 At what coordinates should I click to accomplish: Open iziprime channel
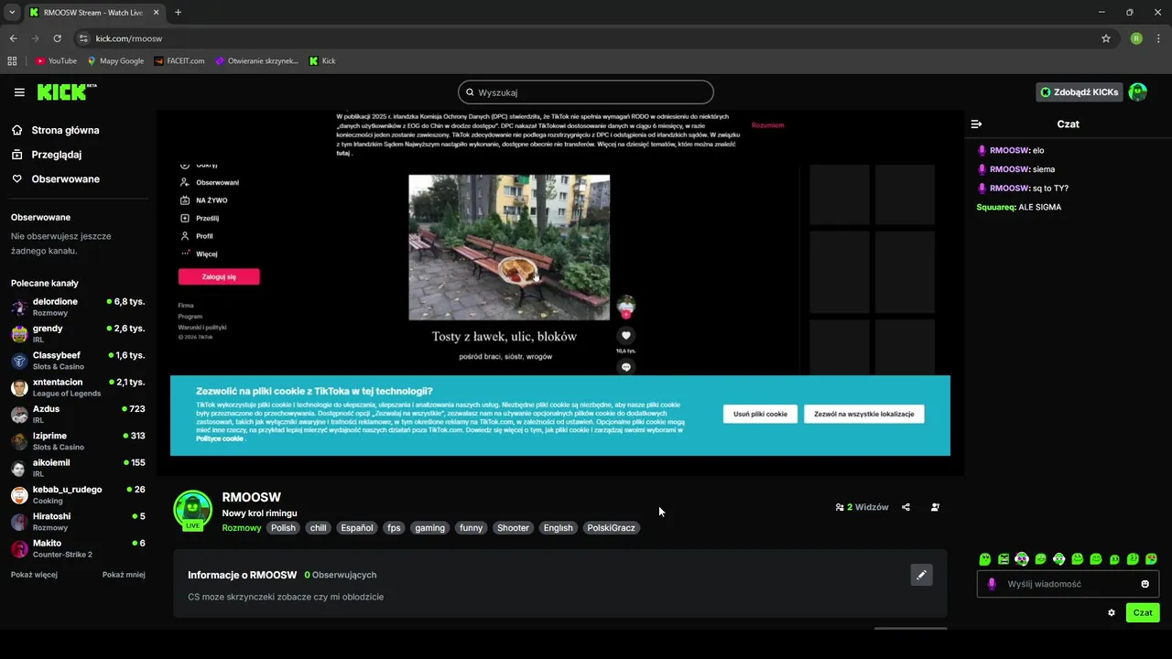pyautogui.click(x=78, y=441)
